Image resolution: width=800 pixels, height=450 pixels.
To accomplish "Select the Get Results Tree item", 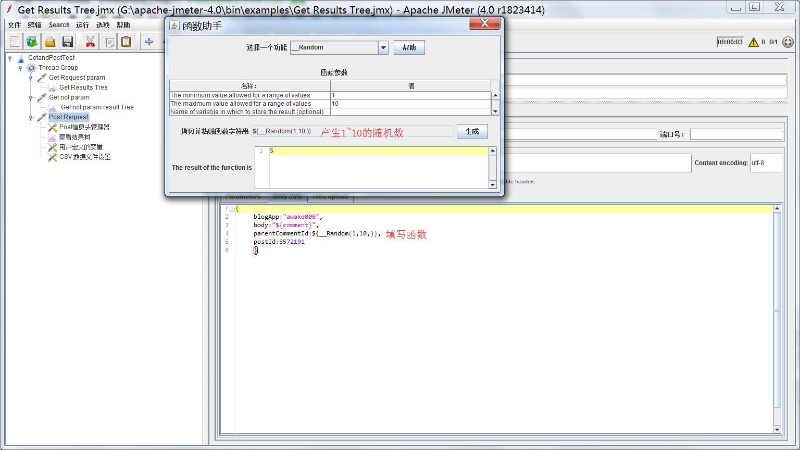I will [83, 87].
